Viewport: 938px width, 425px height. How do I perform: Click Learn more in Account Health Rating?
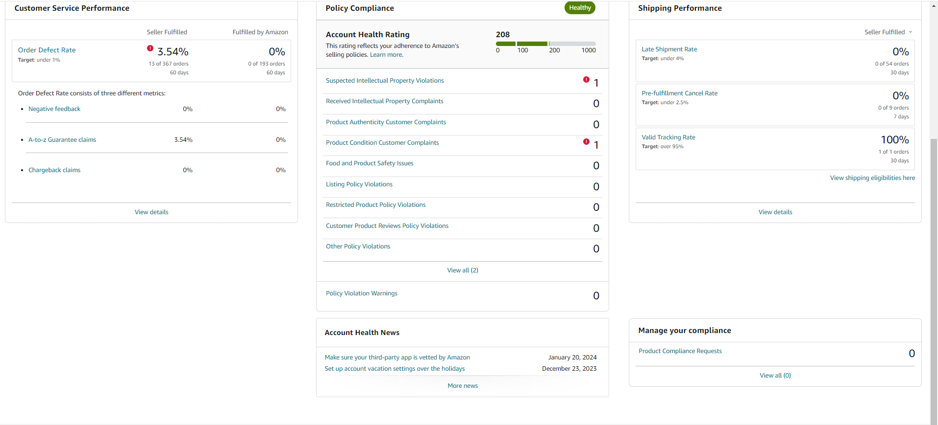coord(386,55)
